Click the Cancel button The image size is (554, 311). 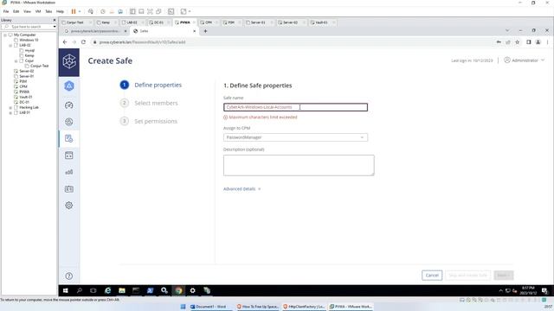click(x=432, y=275)
